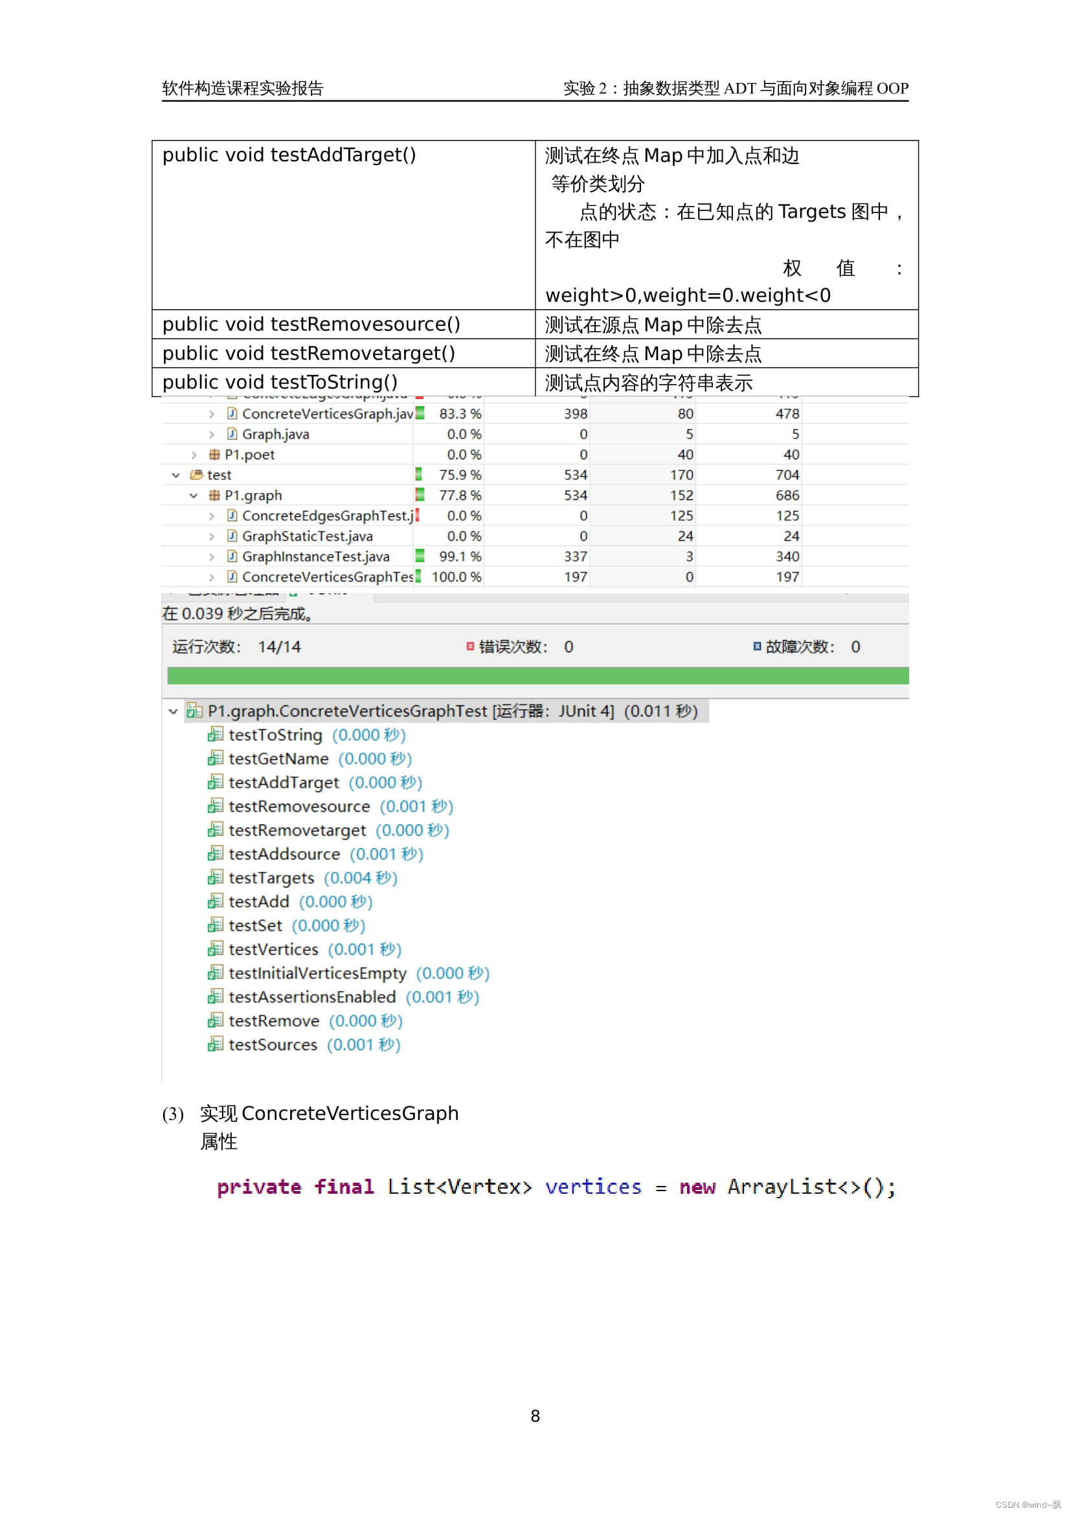The height and width of the screenshot is (1515, 1071).
Task: Click the testInitialVerticesEmpty passed-test icon
Action: (x=216, y=974)
